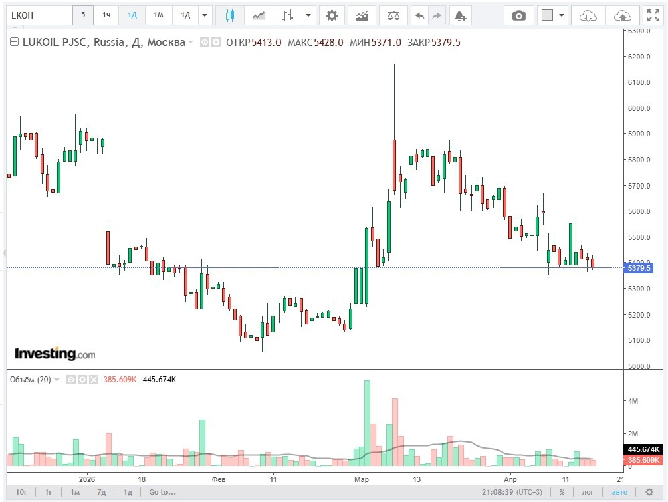Open the Indicators menu icon
The width and height of the screenshot is (668, 502).
coord(362,16)
